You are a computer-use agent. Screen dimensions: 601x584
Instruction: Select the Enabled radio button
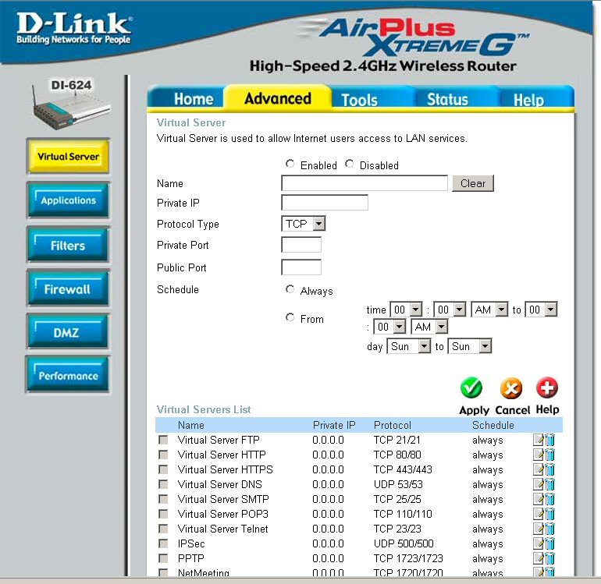(290, 164)
